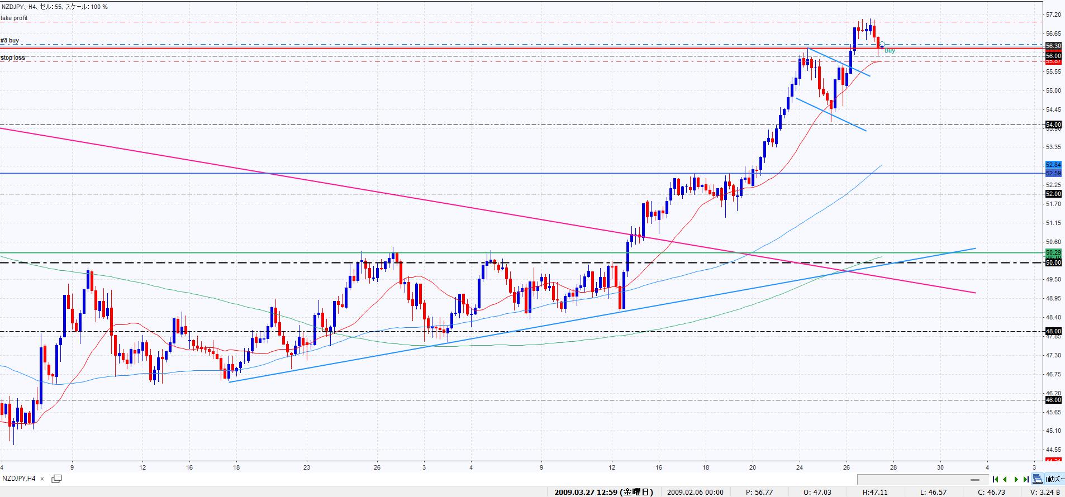
Task: Jump to the latest bar of the chart
Action: click(1026, 479)
